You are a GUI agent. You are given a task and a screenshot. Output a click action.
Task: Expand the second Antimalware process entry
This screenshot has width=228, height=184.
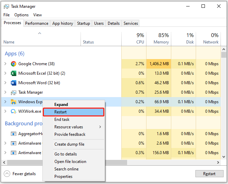(5, 153)
